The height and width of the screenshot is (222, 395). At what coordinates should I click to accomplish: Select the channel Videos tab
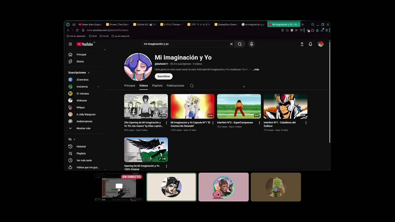[x=143, y=86]
